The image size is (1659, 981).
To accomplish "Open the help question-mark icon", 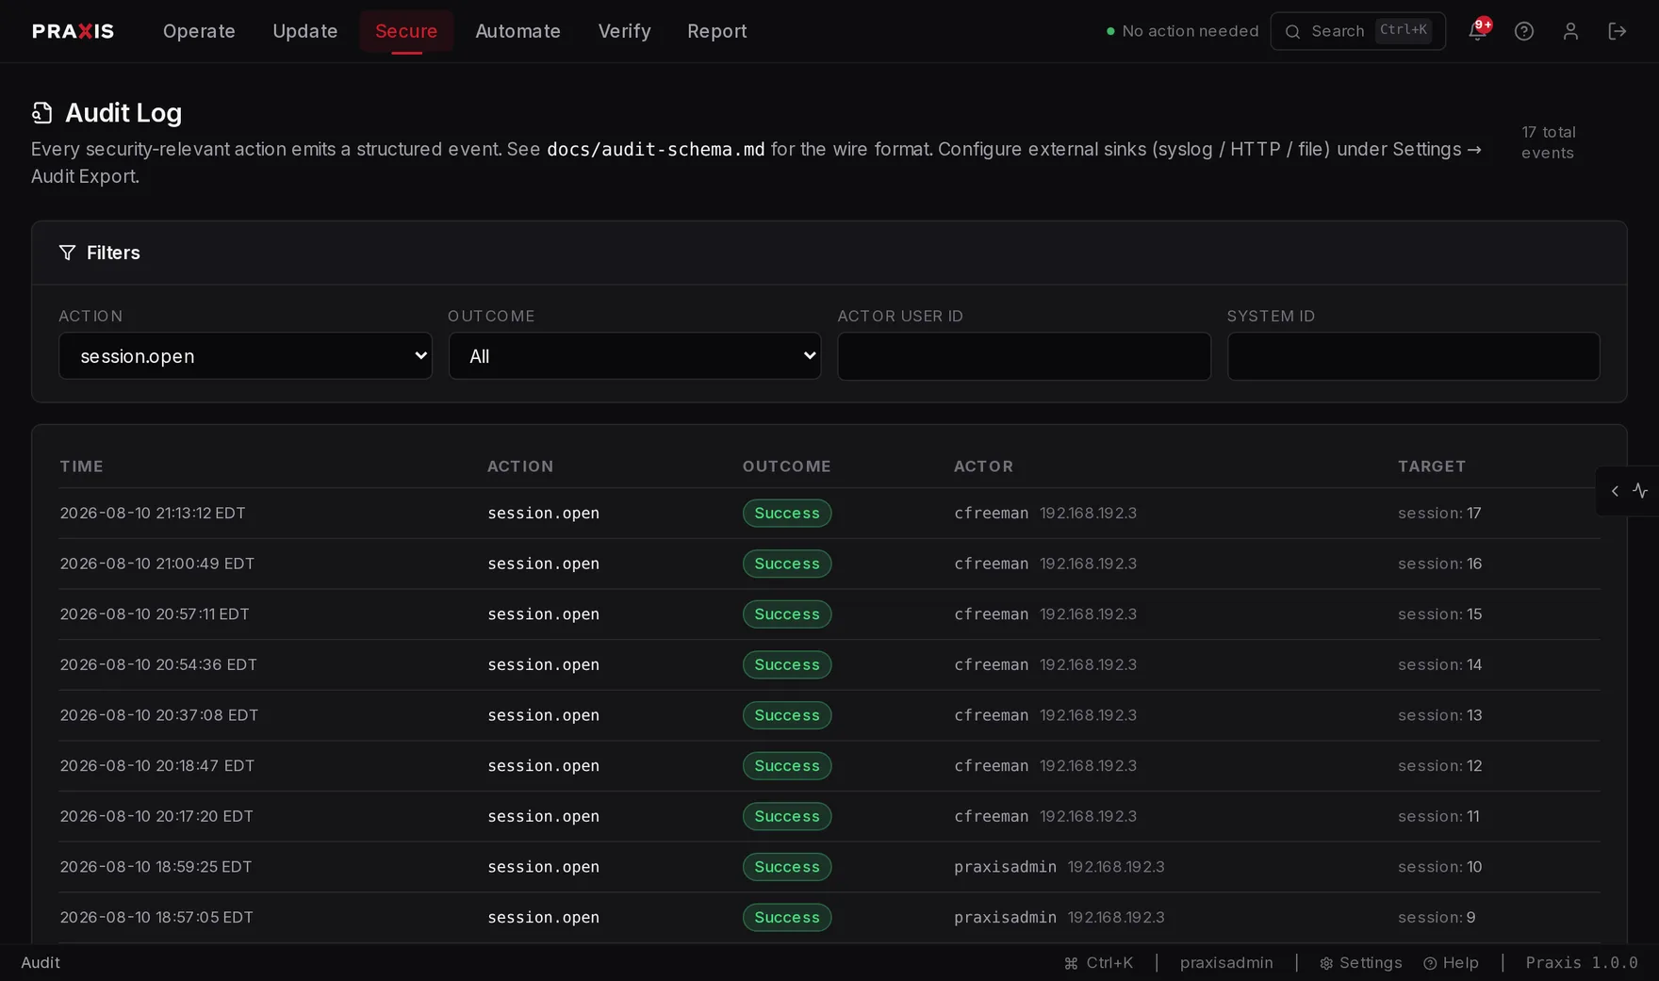I will [1524, 31].
